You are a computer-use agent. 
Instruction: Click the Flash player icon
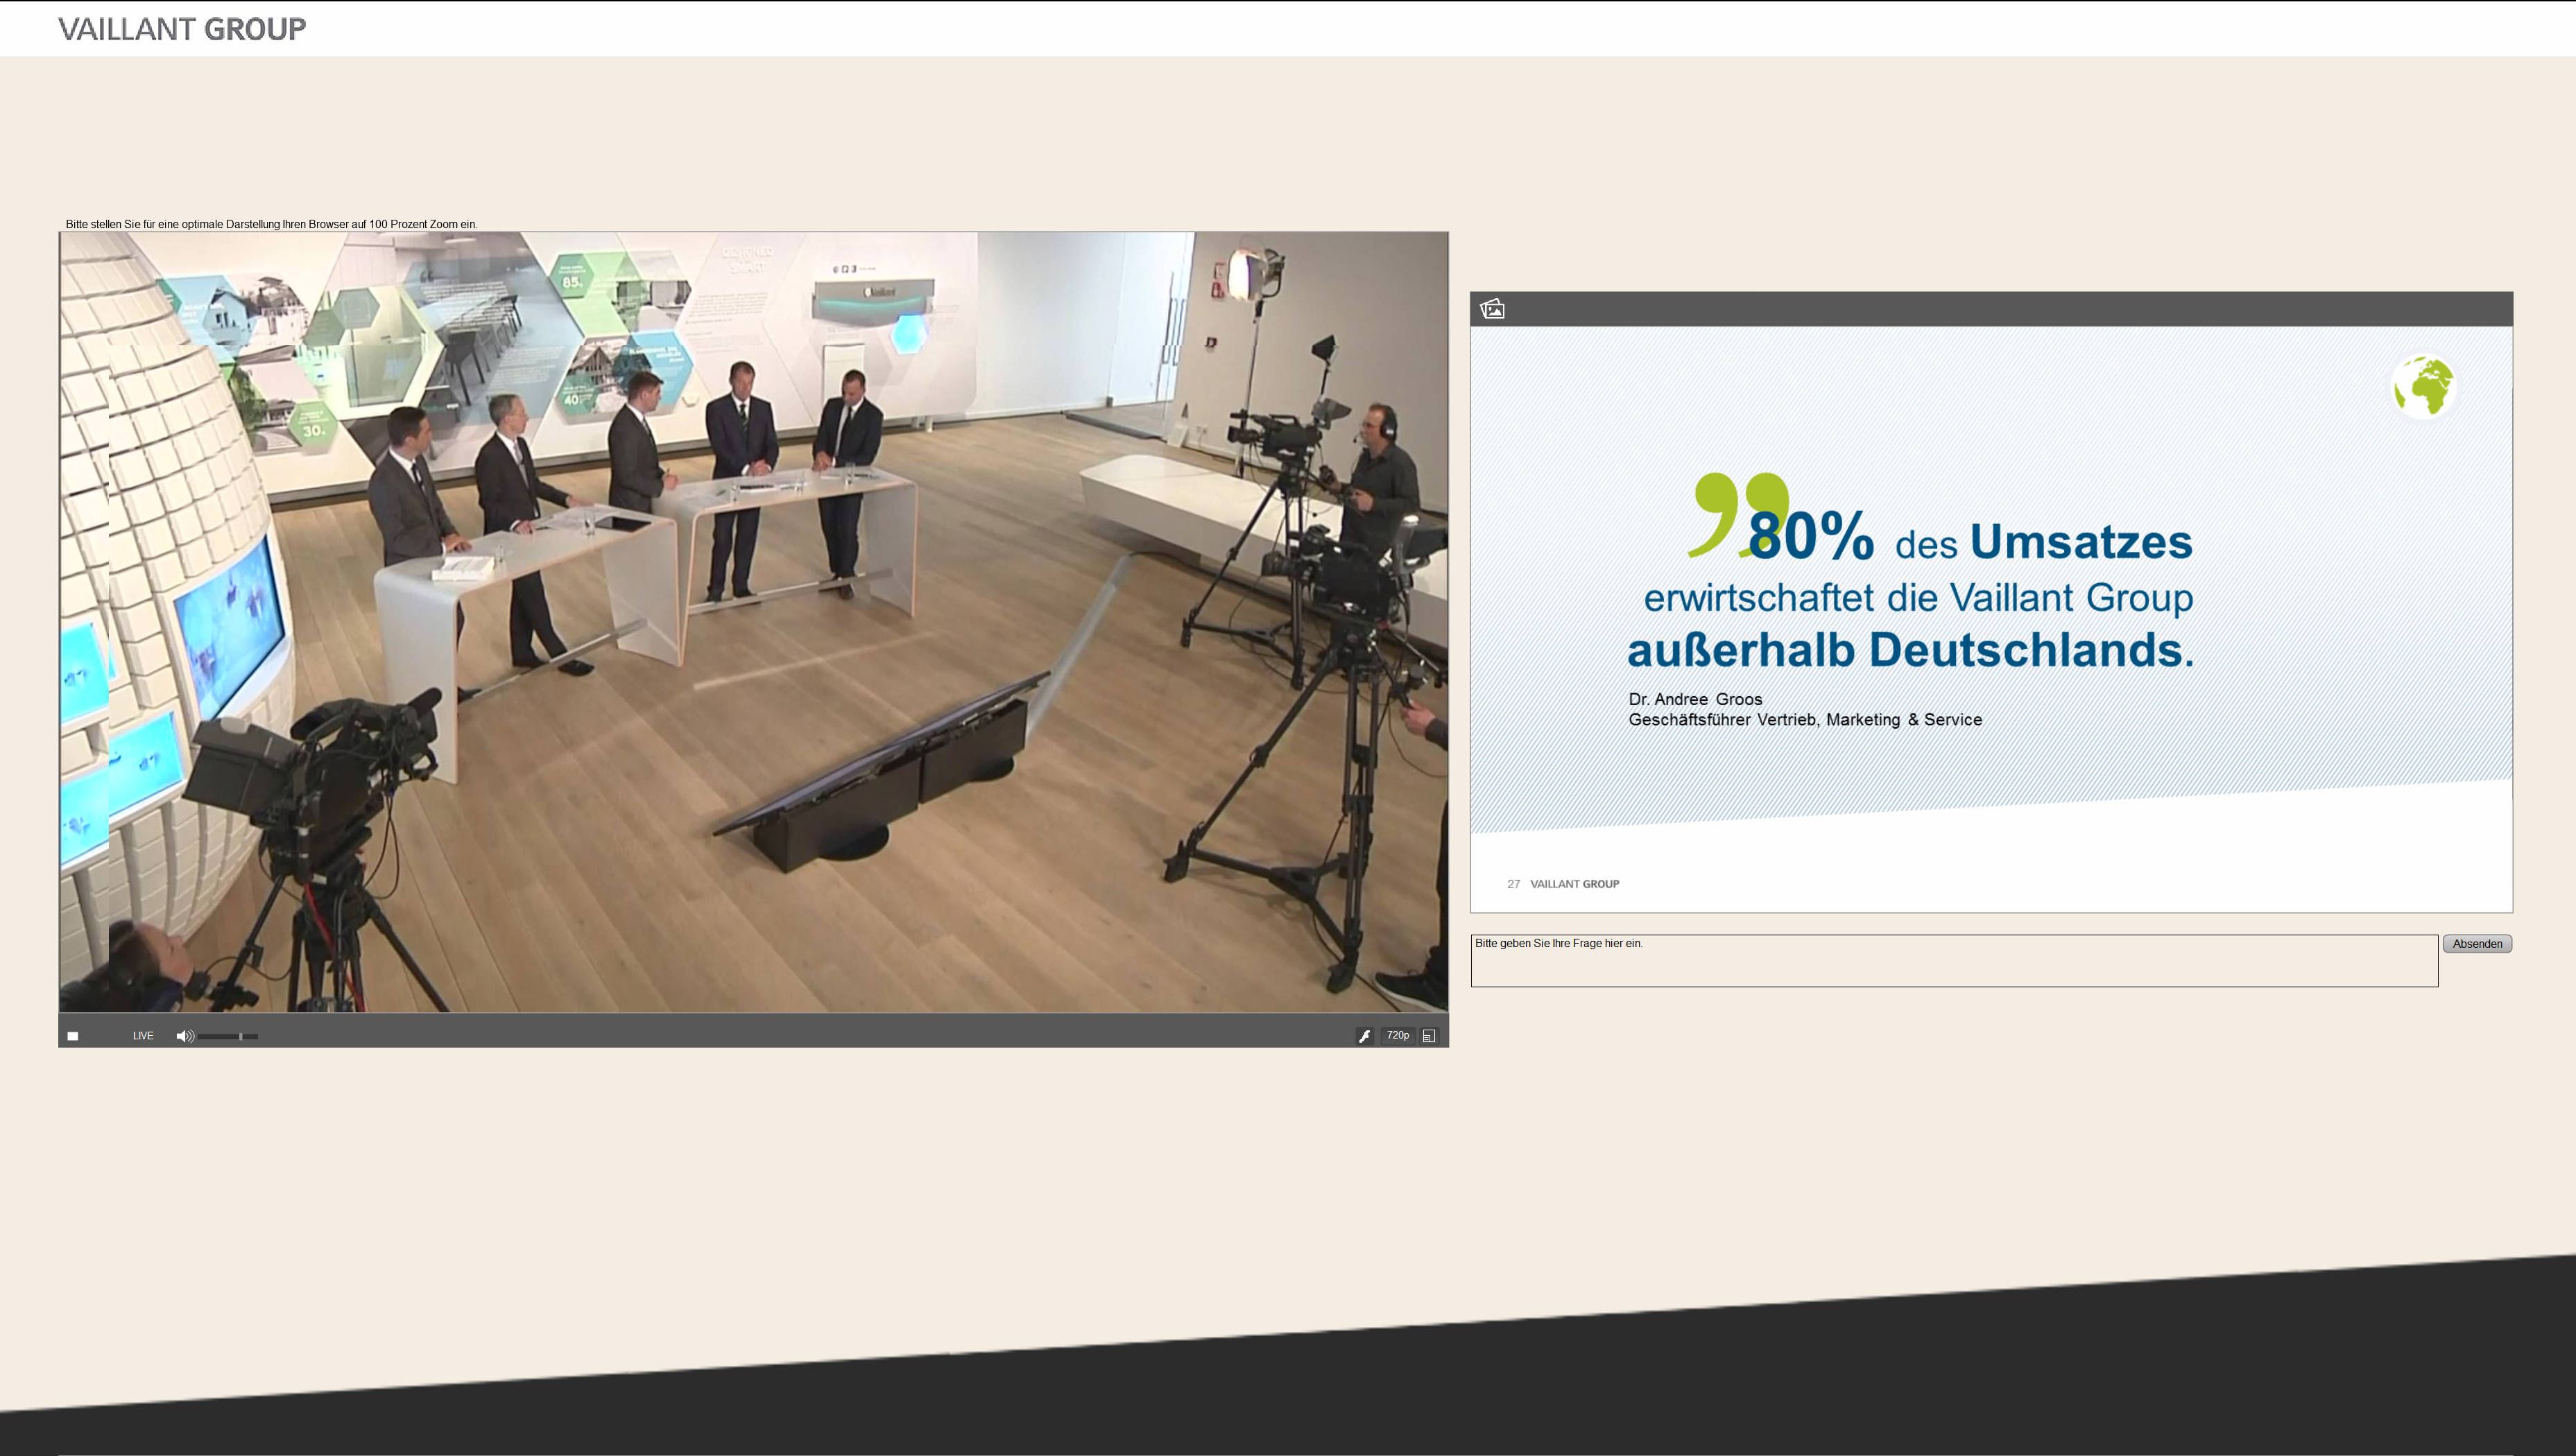coord(1364,1036)
